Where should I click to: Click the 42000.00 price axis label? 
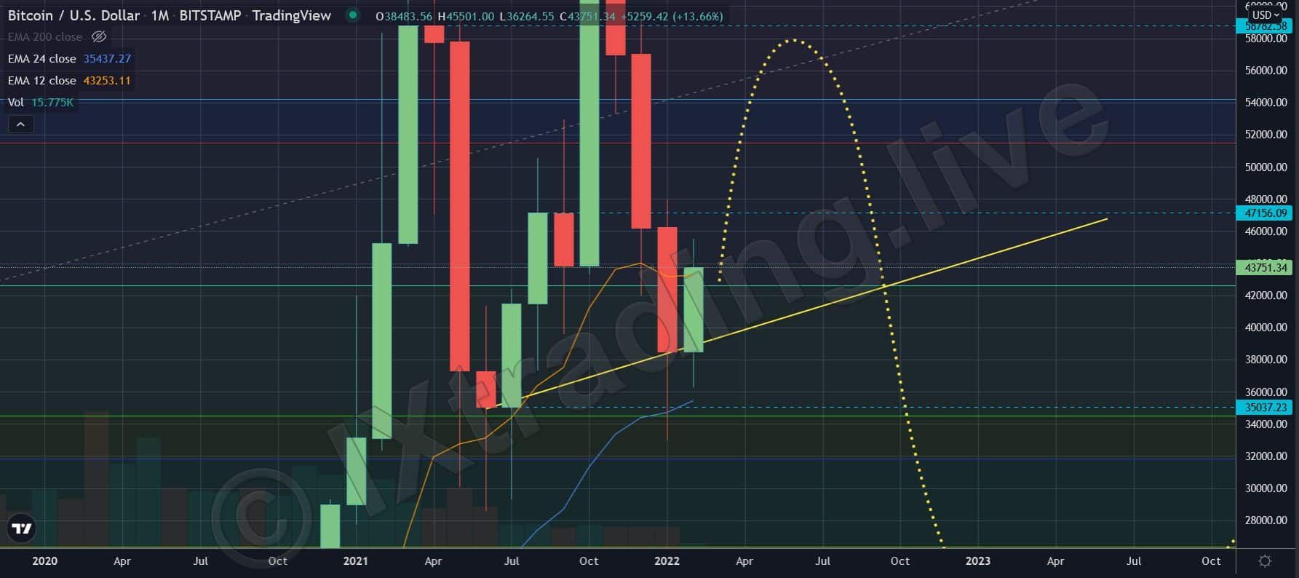(x=1266, y=296)
